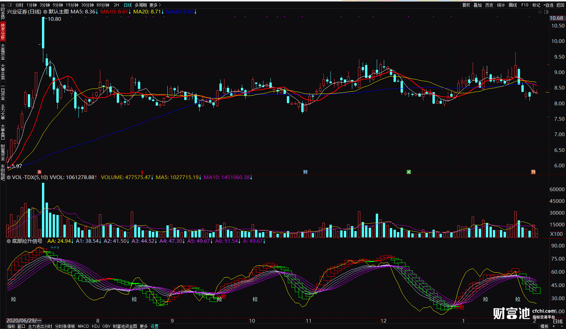Select the KDJ indicator
Viewport: 566px width, 329px height.
click(96, 326)
